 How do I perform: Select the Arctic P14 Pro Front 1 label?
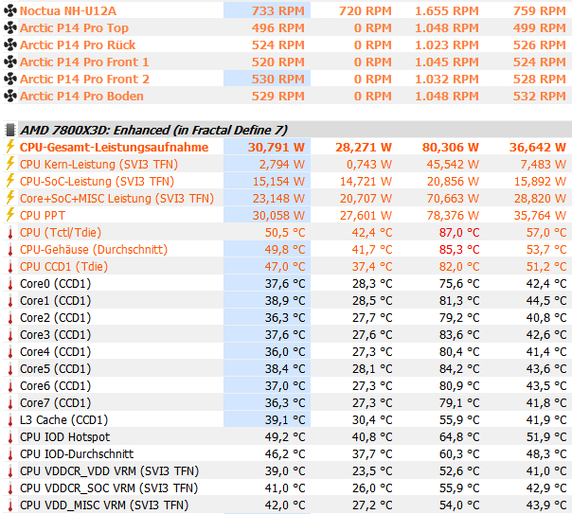(84, 62)
